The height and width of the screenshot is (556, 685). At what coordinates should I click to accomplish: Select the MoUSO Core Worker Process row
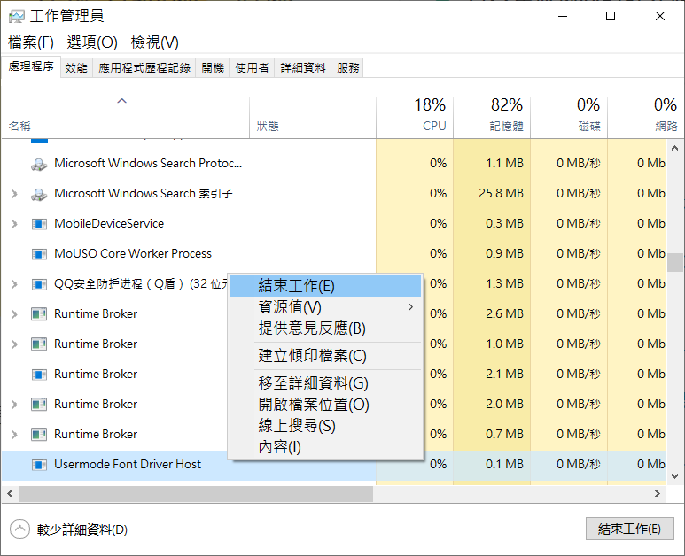(334, 254)
